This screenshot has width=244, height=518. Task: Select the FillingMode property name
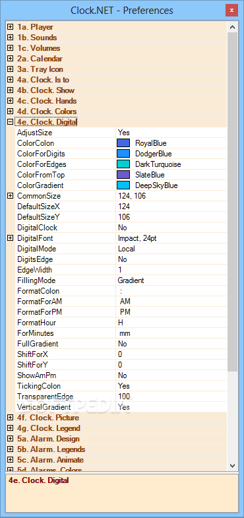click(36, 280)
